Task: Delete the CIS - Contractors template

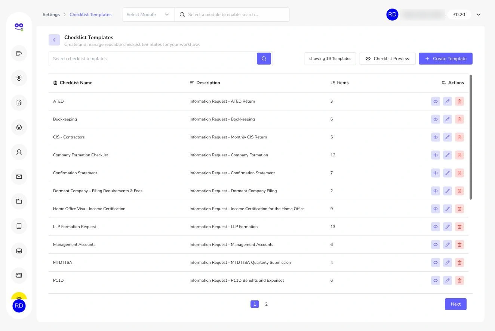Action: tap(459, 137)
